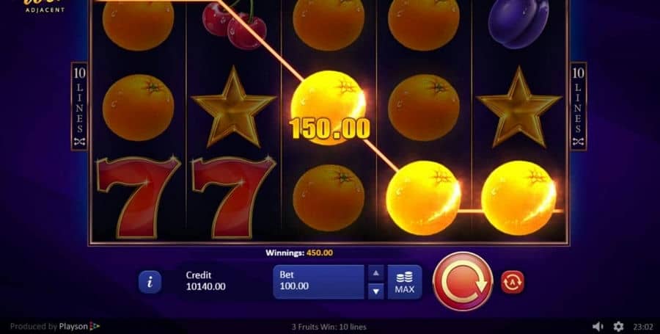
Task: Click the Bet 100.00 field
Action: pyautogui.click(x=319, y=282)
